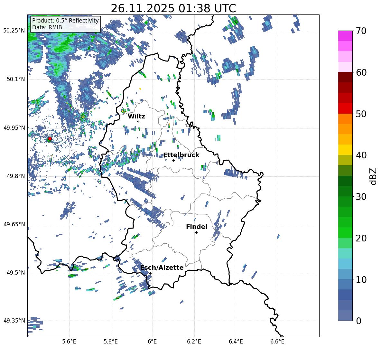Click the 6.4°E longitude label

[236, 342]
